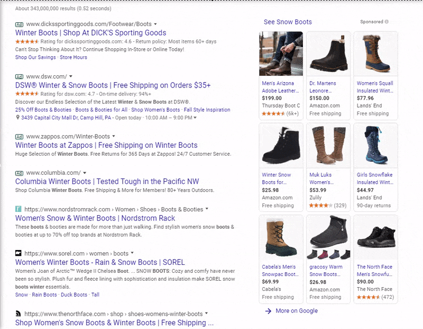Screen dimensions: 423x329
Task: Expand dropdown arrow next to www.dsw.com URL
Action: pos(71,76)
